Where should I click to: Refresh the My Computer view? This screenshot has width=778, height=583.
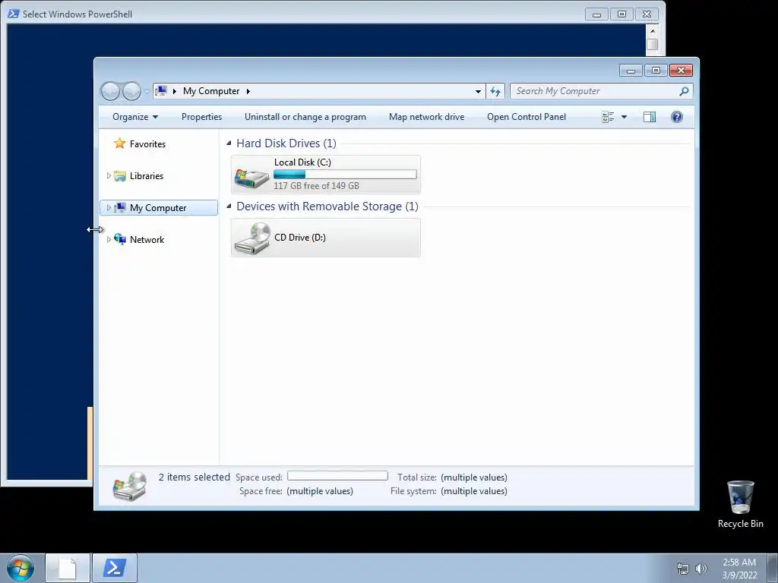pyautogui.click(x=495, y=91)
